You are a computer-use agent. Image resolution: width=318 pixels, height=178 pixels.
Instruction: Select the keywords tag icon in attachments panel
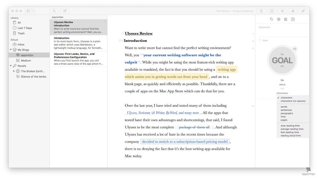point(272,19)
